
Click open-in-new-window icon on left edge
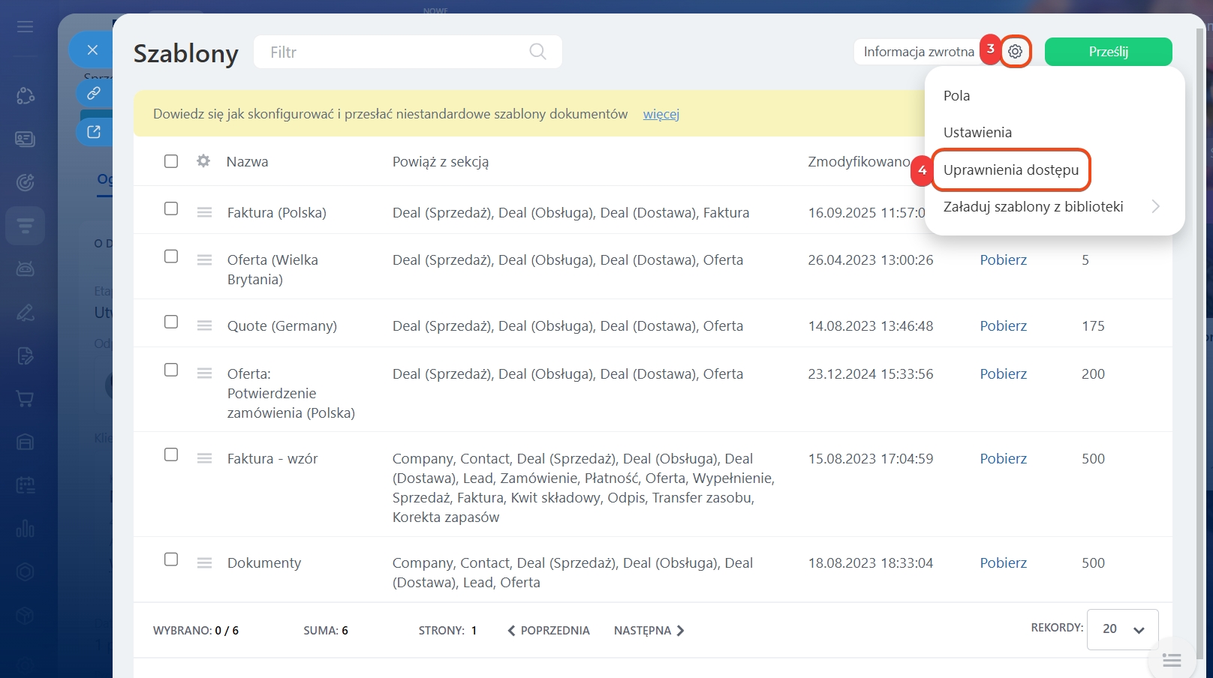(x=94, y=132)
